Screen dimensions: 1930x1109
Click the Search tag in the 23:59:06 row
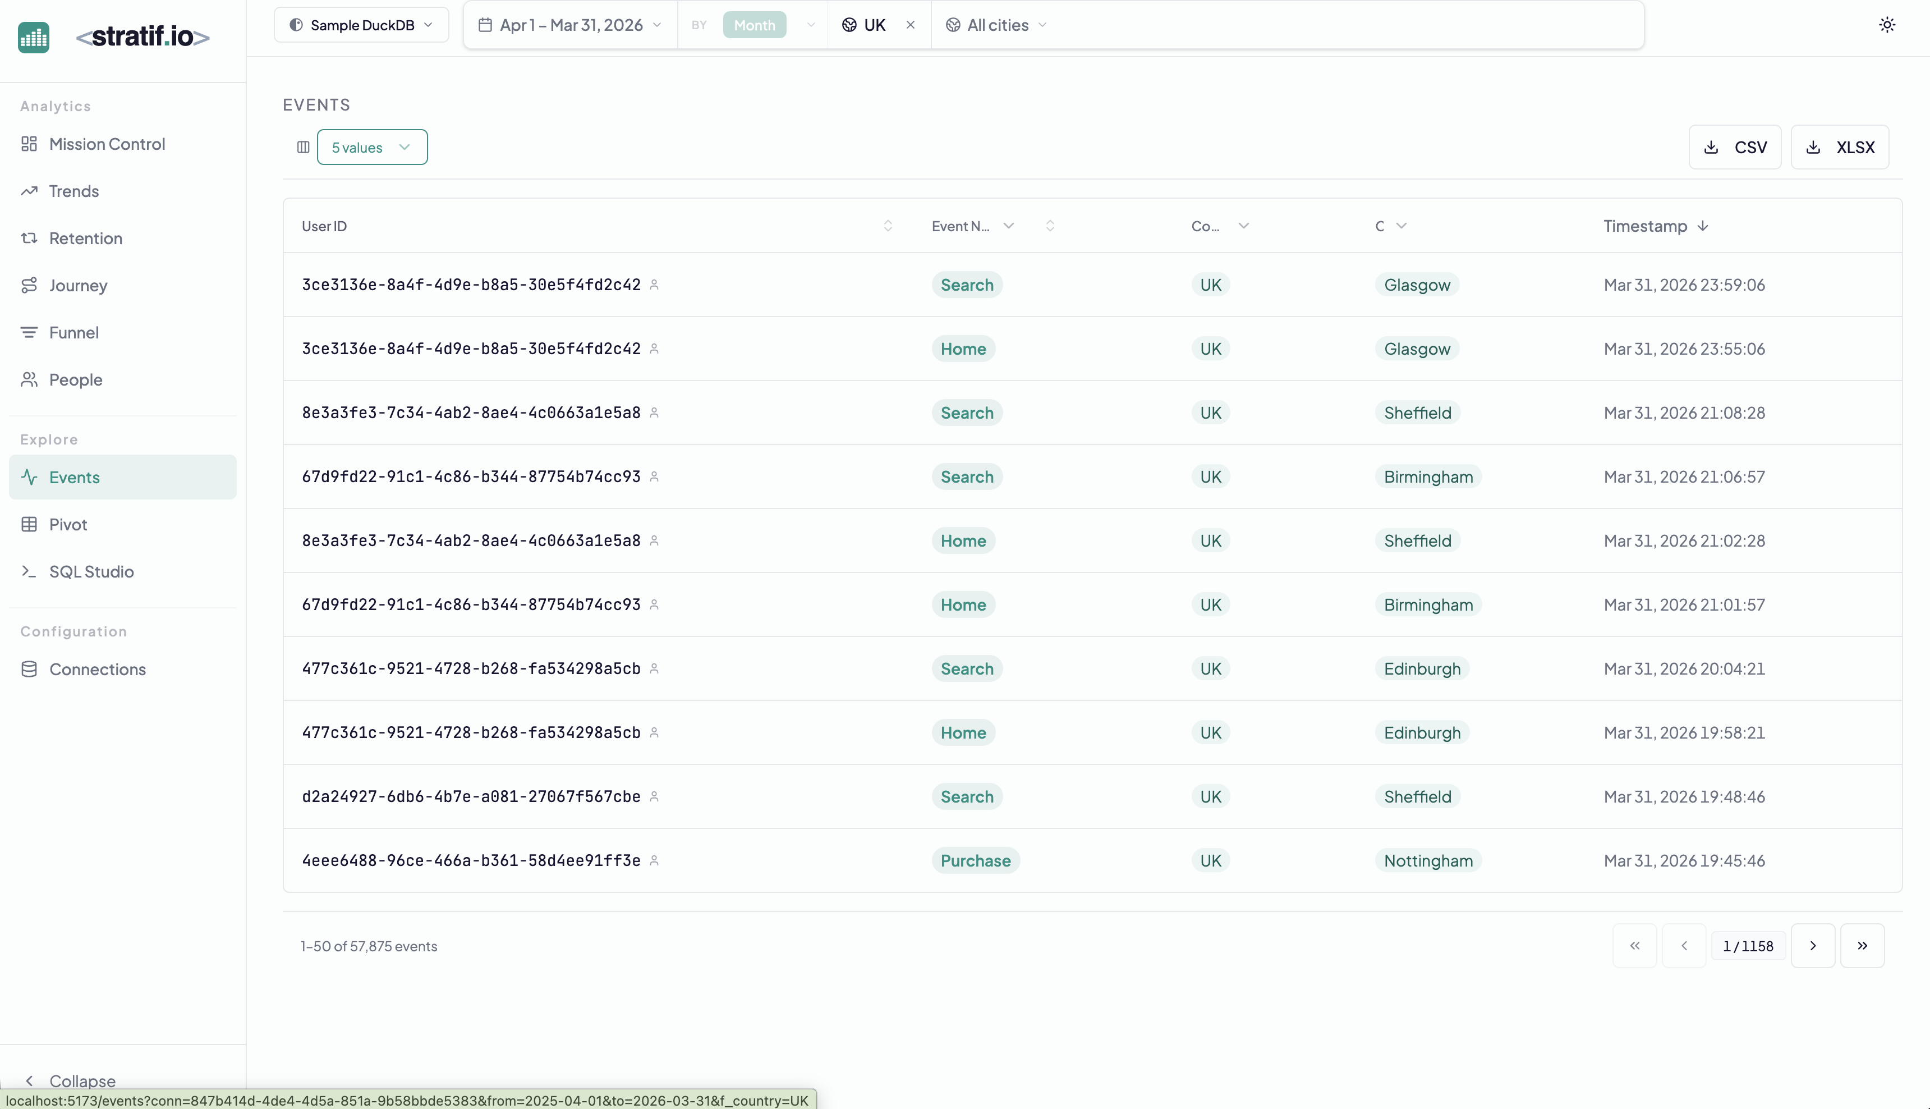click(x=967, y=285)
